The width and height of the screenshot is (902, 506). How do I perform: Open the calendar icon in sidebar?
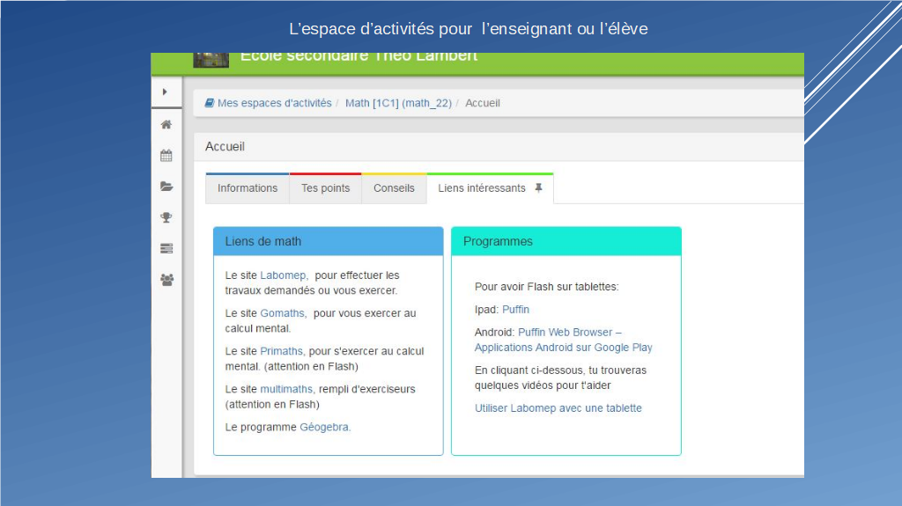tap(166, 155)
